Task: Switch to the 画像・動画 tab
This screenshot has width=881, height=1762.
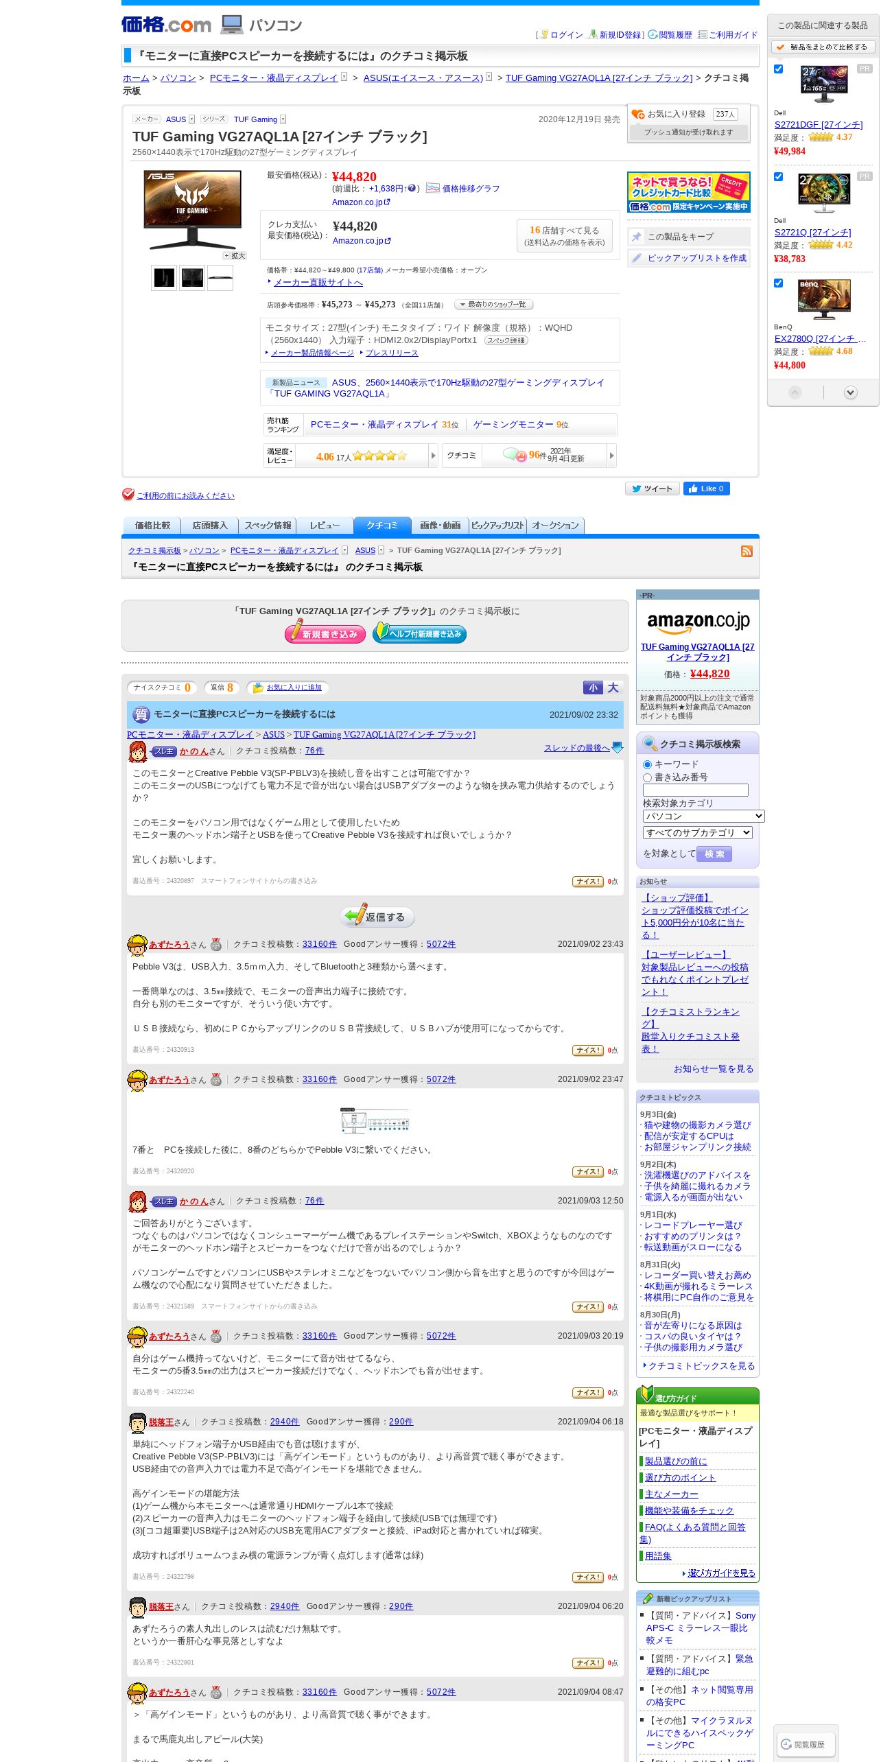Action: 440,526
